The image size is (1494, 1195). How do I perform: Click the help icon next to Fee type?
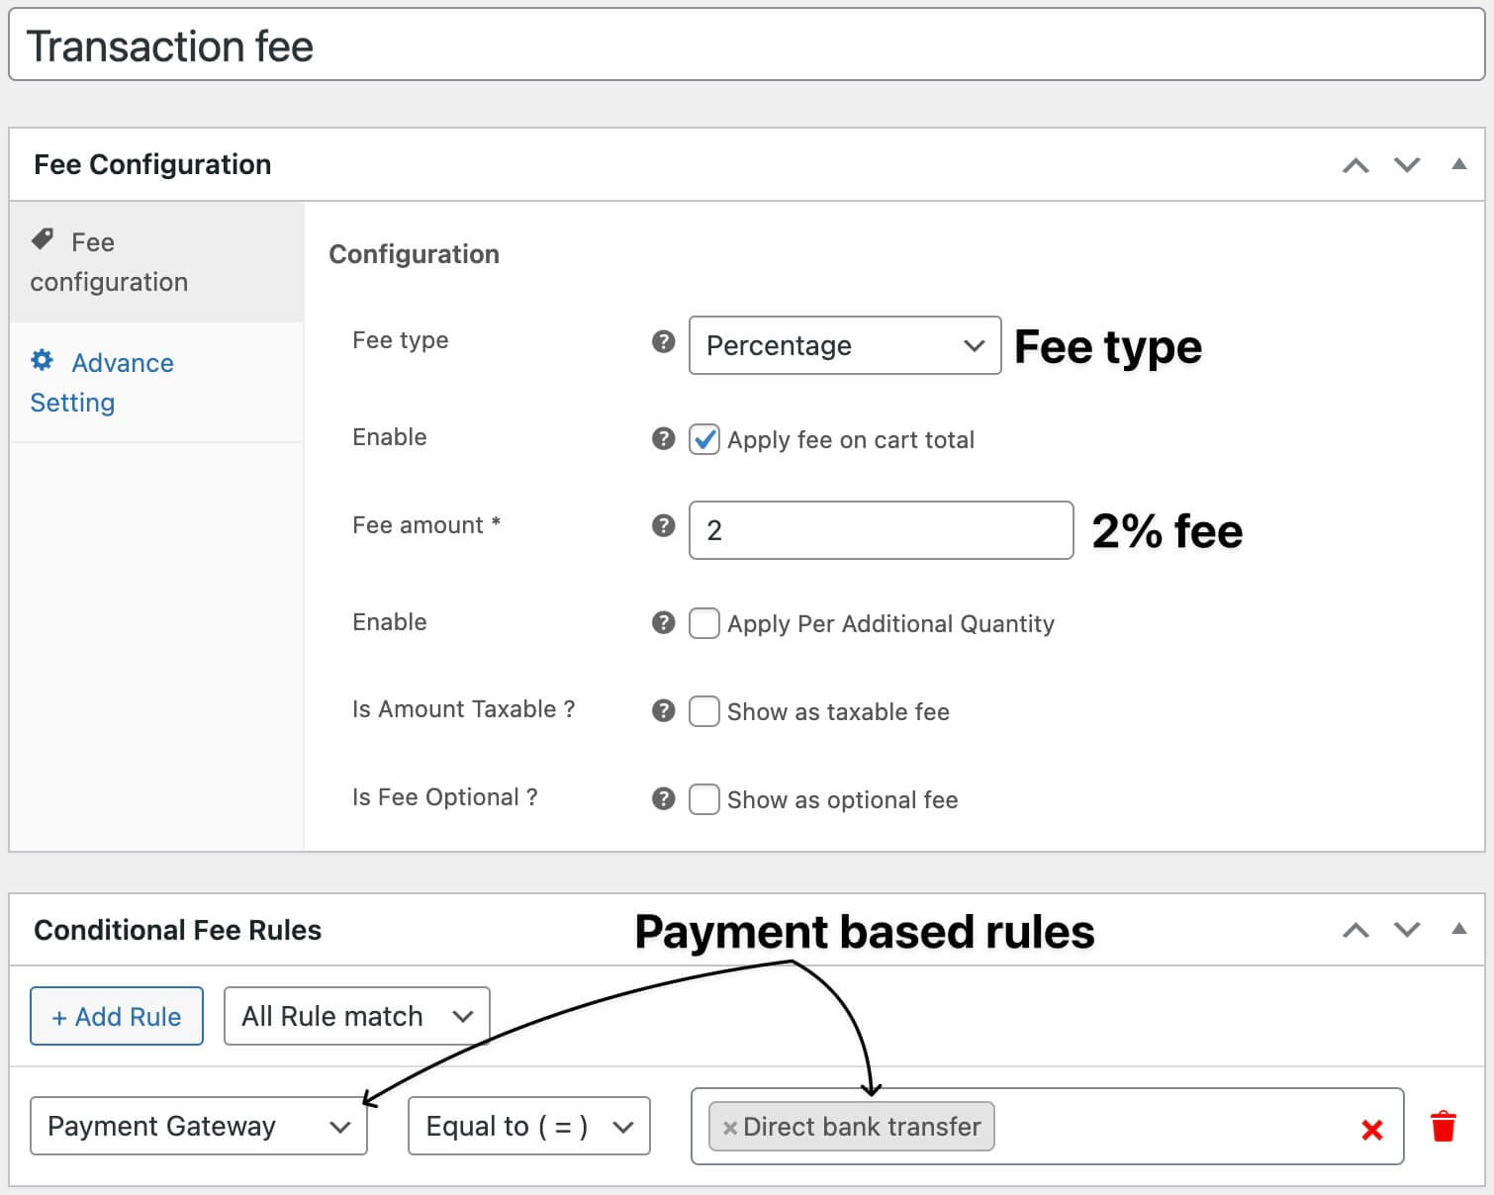pyautogui.click(x=662, y=342)
